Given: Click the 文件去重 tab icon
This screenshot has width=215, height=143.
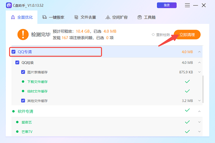Looking at the screenshot, I should click(76, 17).
